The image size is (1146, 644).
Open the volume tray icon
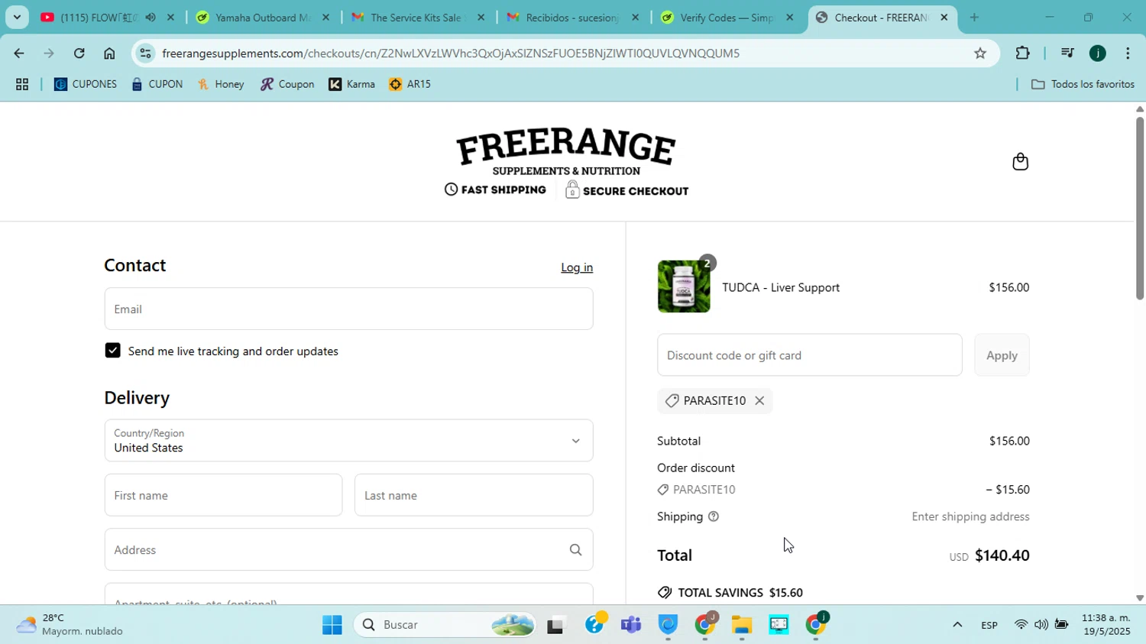[x=1041, y=625]
